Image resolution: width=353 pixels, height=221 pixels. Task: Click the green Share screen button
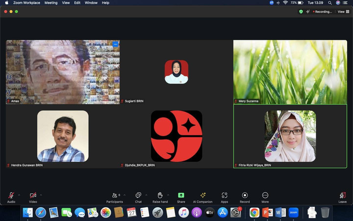[181, 196]
